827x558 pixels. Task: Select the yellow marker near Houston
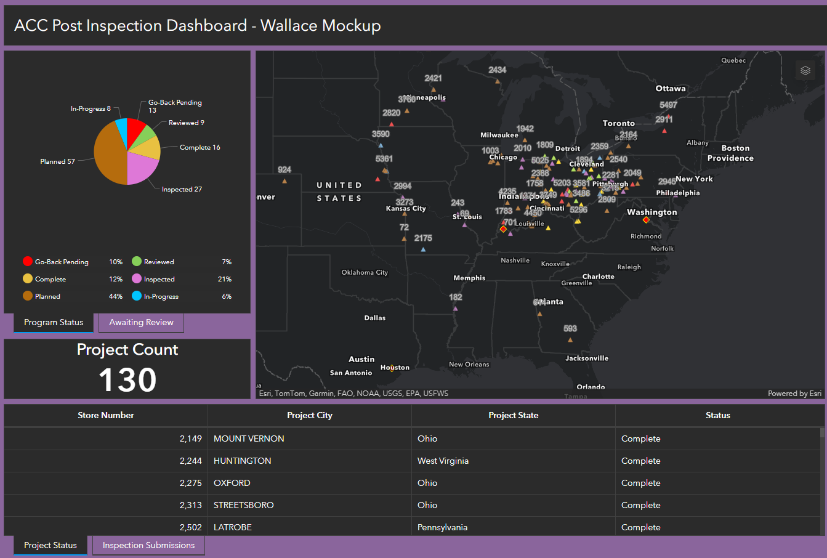[390, 368]
